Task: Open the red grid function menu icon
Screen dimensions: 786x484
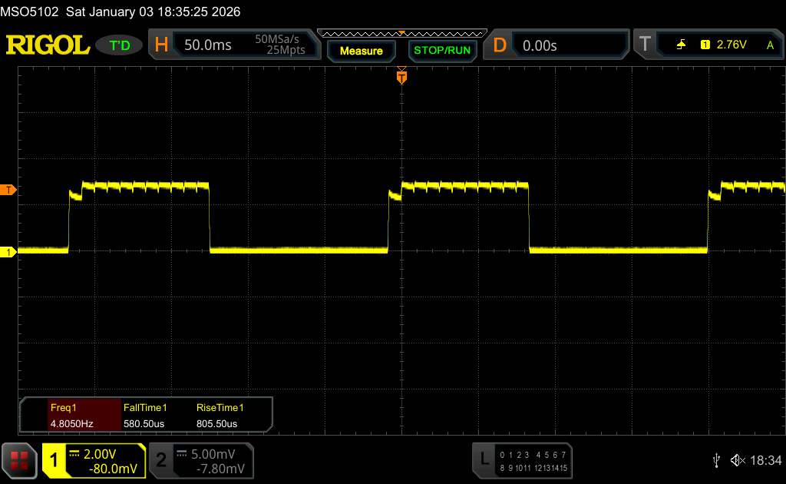Action: coord(20,460)
